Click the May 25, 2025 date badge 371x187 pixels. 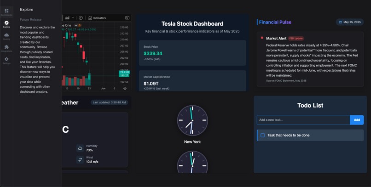[350, 22]
